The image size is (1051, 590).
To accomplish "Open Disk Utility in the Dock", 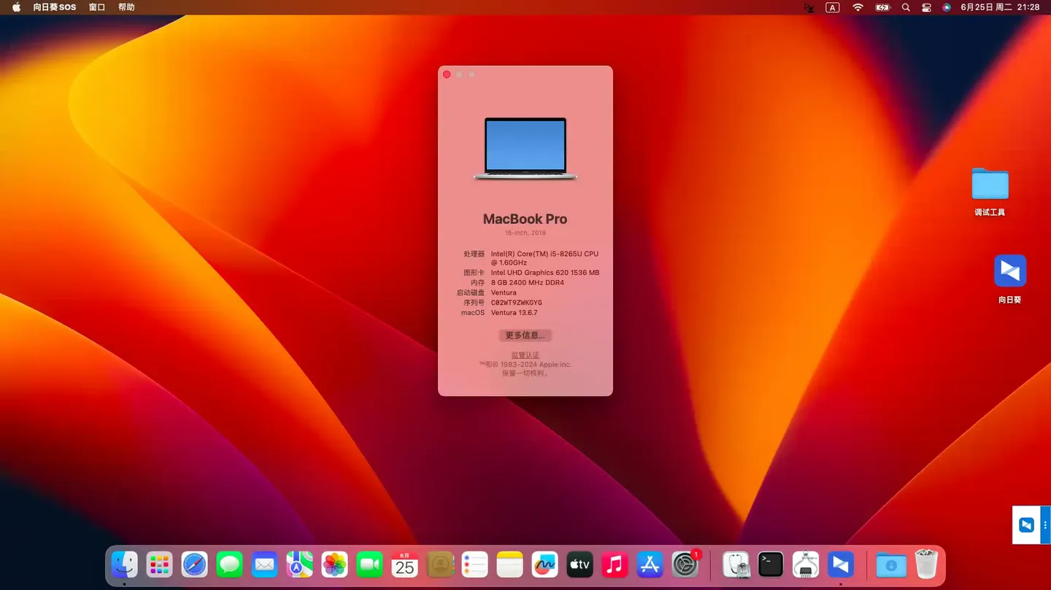I will [x=736, y=564].
